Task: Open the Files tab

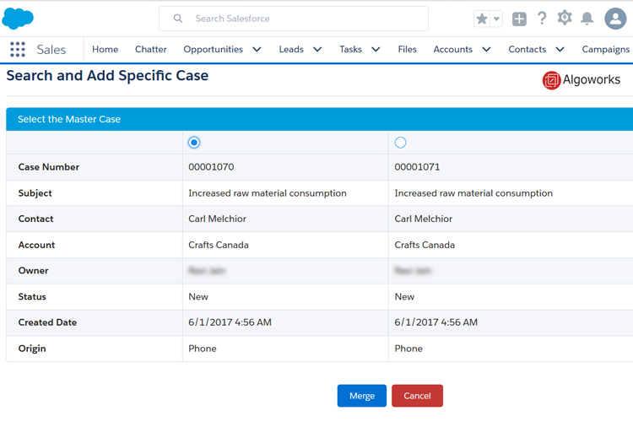Action: pos(407,49)
